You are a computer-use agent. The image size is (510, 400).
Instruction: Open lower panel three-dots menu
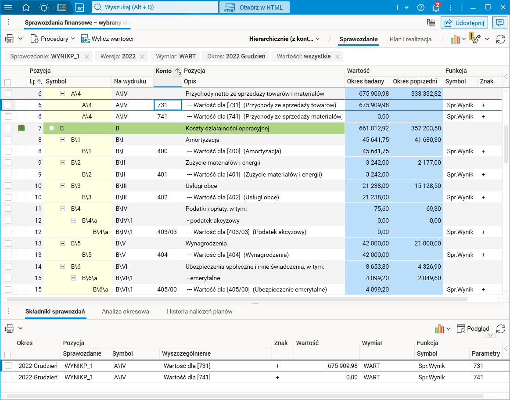tap(9, 311)
